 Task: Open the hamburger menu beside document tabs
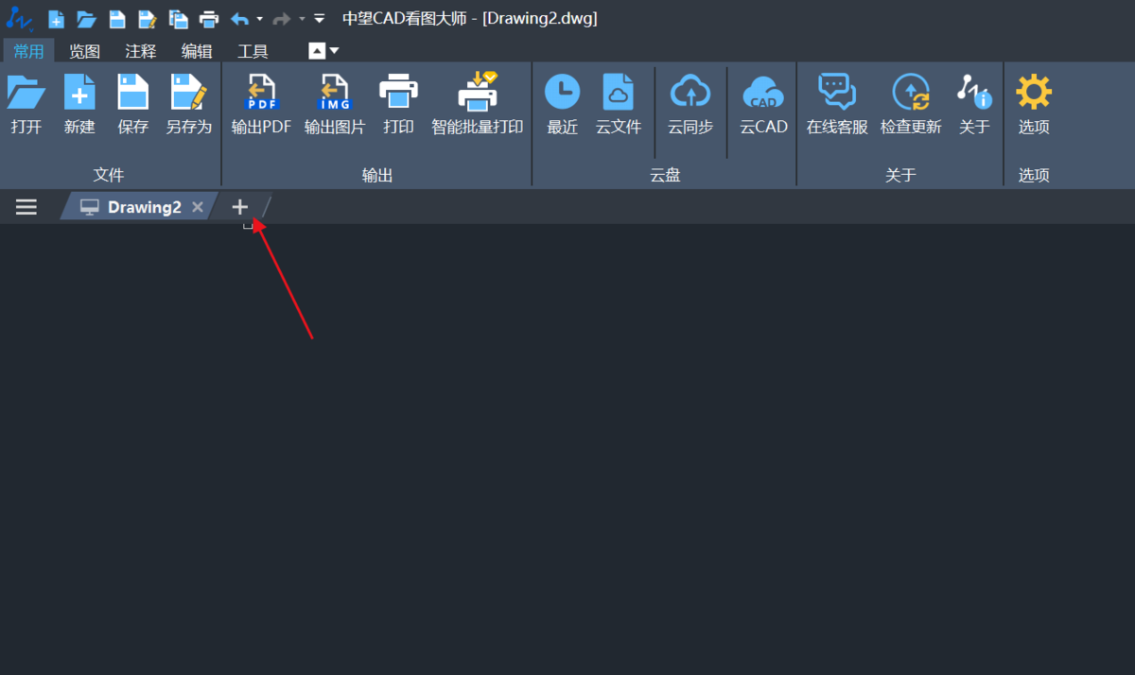26,207
